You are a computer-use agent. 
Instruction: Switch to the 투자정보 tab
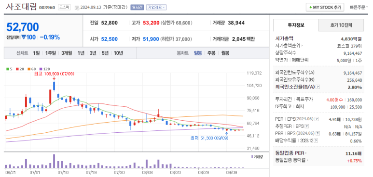(x=296, y=25)
